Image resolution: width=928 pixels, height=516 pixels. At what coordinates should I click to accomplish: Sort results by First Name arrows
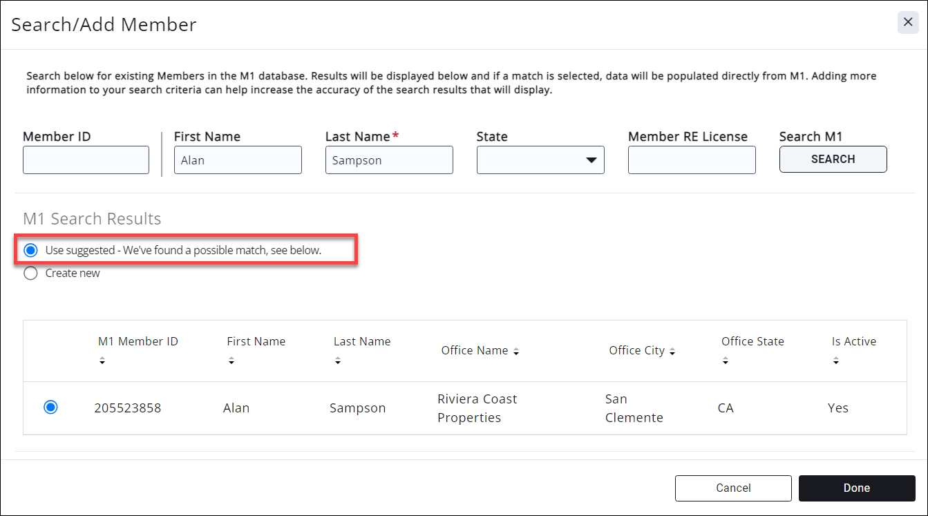click(231, 361)
